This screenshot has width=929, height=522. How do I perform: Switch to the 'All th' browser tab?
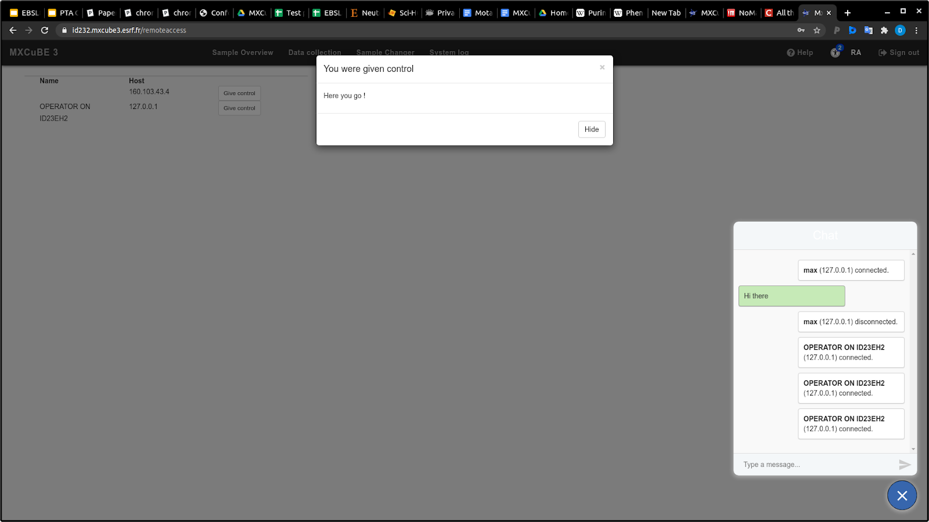coord(780,13)
